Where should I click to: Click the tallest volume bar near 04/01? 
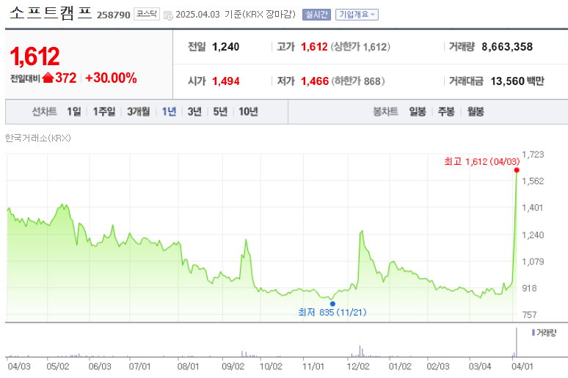click(x=516, y=342)
